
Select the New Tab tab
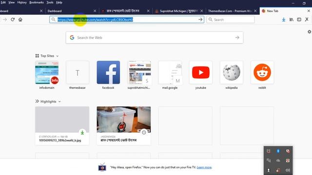tap(286, 11)
